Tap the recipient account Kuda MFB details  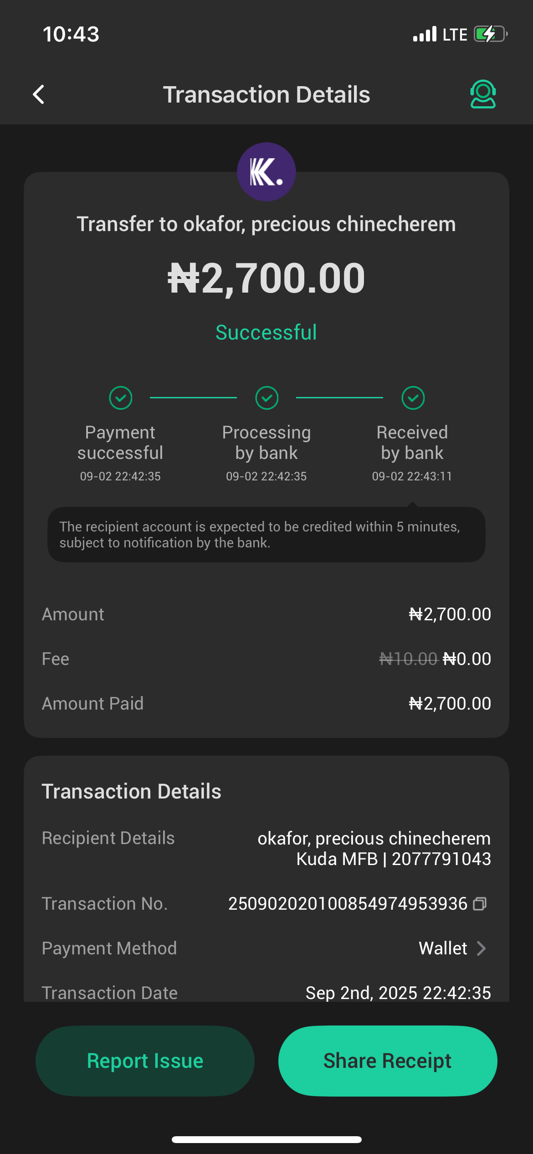(394, 859)
